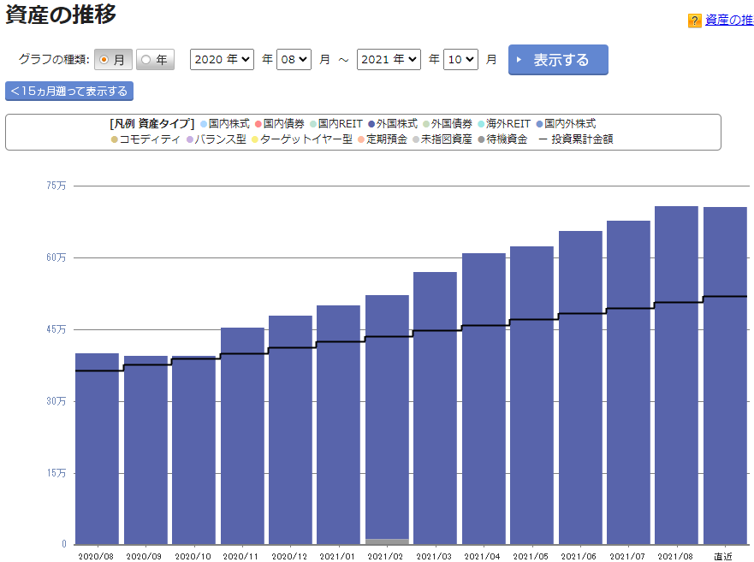Click the 2021/03 bar in the chart
Image resolution: width=754 pixels, height=562 pixels.
click(x=435, y=409)
